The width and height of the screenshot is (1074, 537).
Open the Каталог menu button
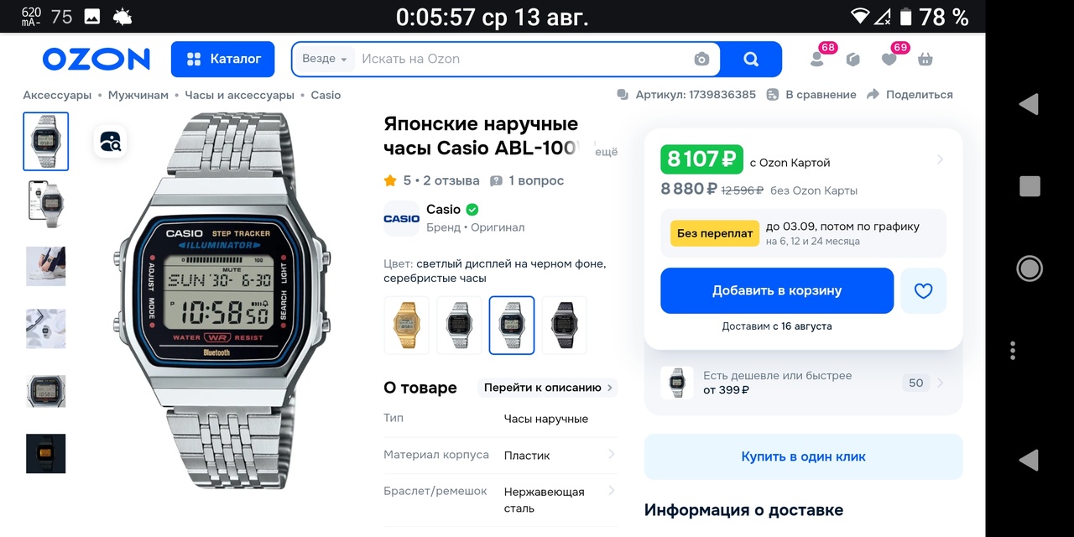click(x=222, y=59)
